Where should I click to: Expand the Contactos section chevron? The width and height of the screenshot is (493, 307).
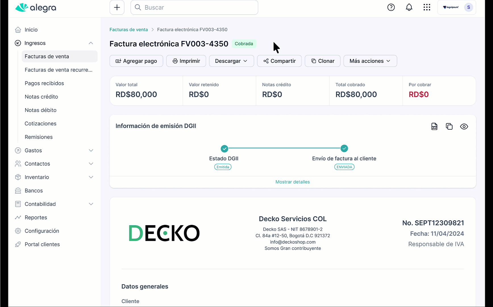(x=91, y=164)
